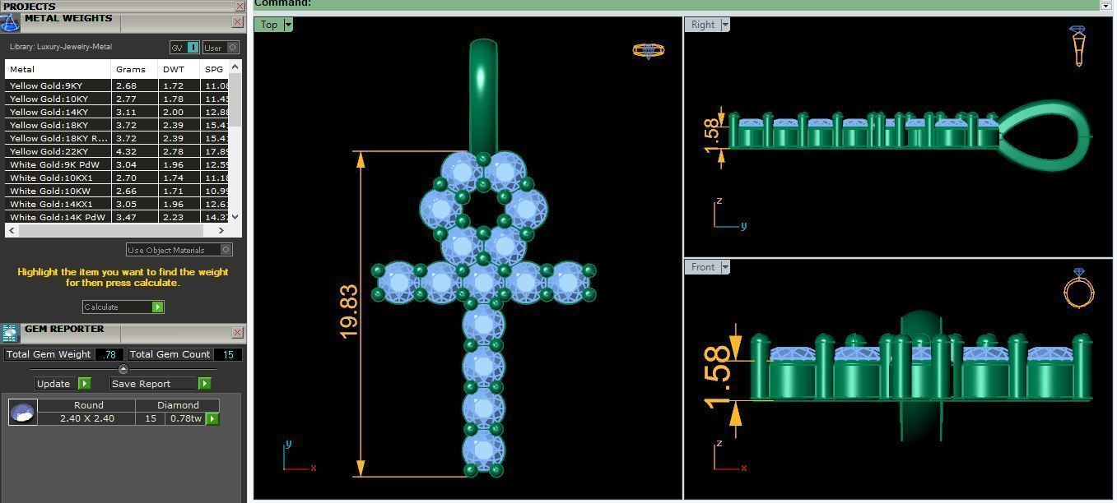This screenshot has width=1117, height=503.
Task: Click the Right viewport label
Action: pos(703,25)
